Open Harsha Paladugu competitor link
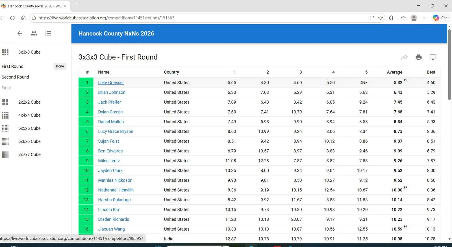Image resolution: width=452 pixels, height=247 pixels. tap(114, 200)
